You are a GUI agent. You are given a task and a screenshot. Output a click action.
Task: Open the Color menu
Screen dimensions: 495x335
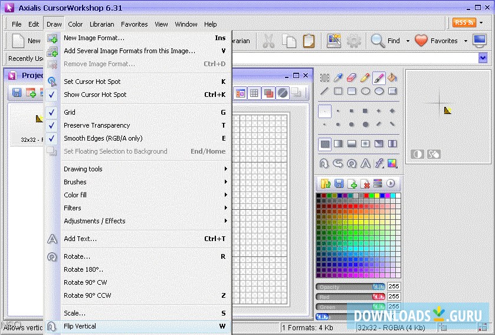tap(75, 24)
